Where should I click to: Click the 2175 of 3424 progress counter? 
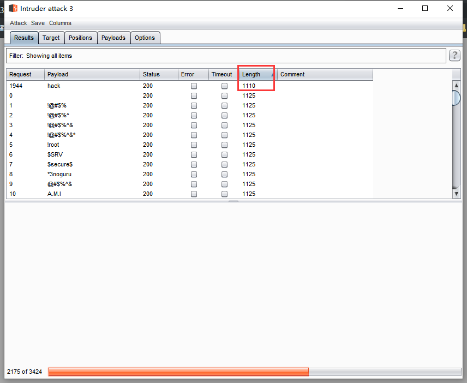pyautogui.click(x=25, y=372)
